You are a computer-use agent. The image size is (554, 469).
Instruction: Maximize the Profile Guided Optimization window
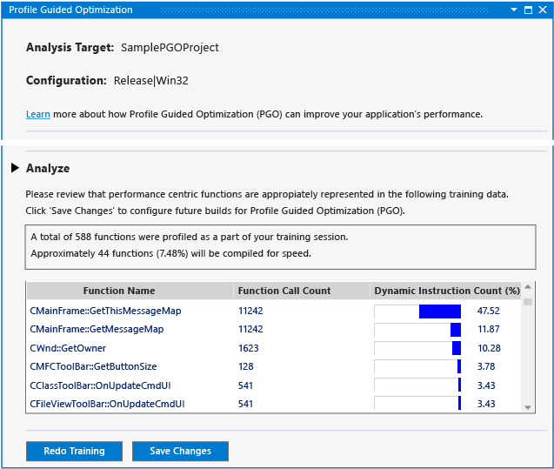click(528, 10)
